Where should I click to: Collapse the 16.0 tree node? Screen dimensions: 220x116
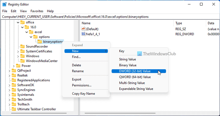point(22,27)
